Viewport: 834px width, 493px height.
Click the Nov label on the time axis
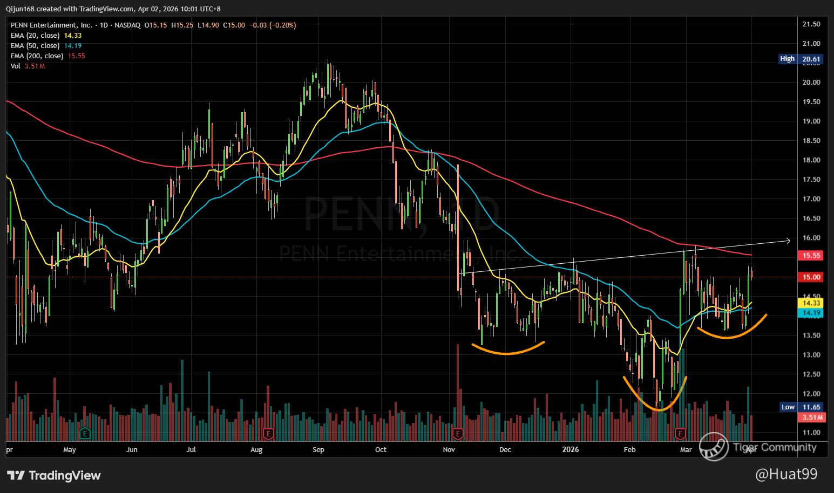pyautogui.click(x=448, y=450)
